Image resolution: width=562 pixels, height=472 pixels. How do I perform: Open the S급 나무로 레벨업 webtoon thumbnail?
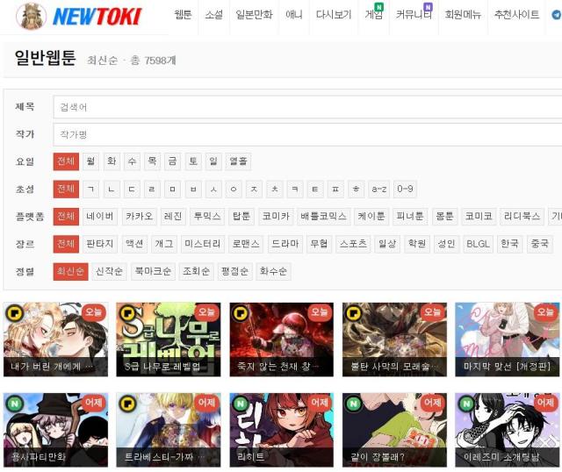(x=169, y=340)
